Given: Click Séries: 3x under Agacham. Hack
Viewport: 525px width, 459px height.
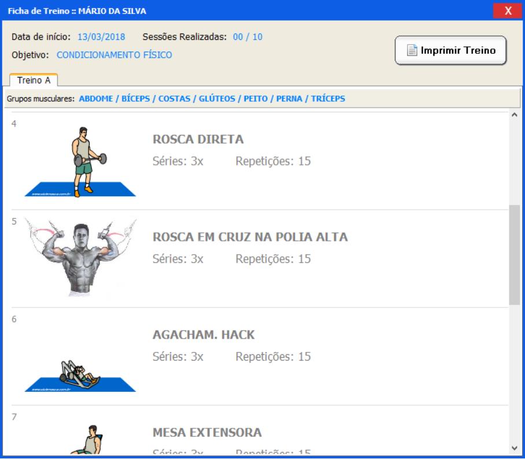Looking at the screenshot, I should 178,357.
